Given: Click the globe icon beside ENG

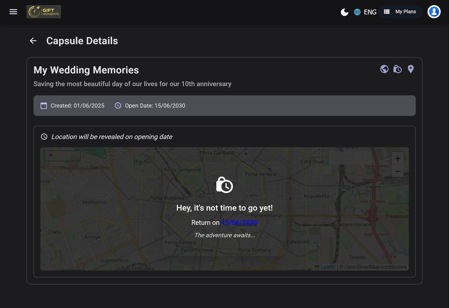Looking at the screenshot, I should click(357, 12).
